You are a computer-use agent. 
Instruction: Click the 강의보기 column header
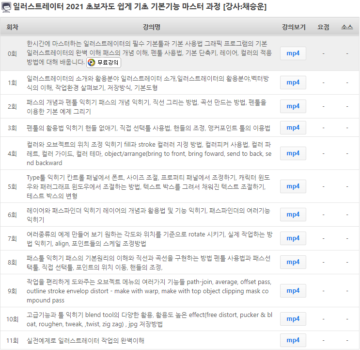tap(294, 27)
